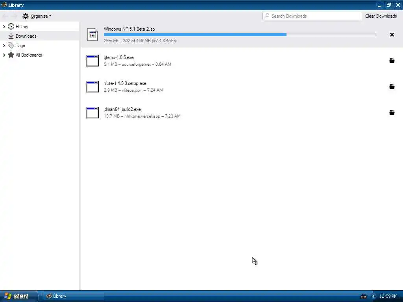Click the nLite-1.4.9.3.setup.exe file icon
Viewport: 403px width, 302px height.
92,87
